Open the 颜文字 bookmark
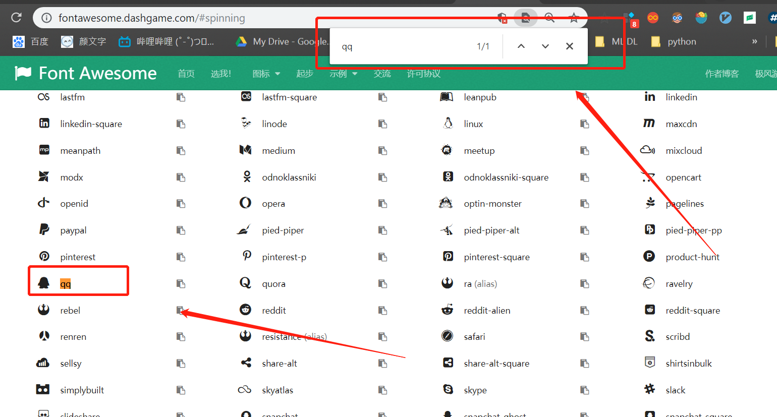 tap(84, 41)
